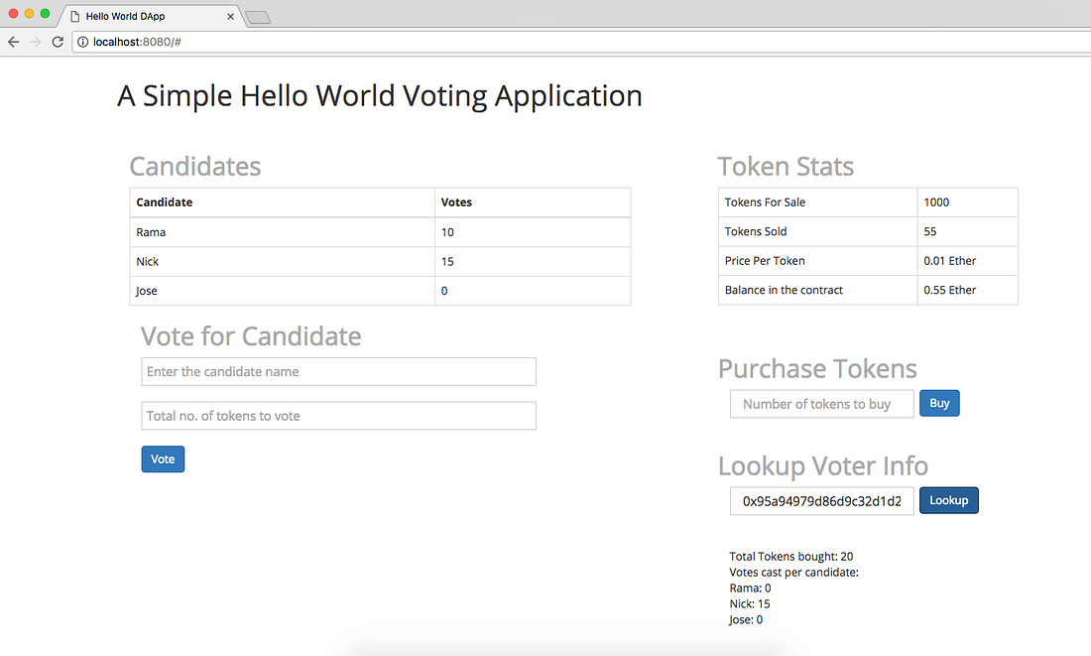Minimize the browser window with yellow button

point(29,13)
